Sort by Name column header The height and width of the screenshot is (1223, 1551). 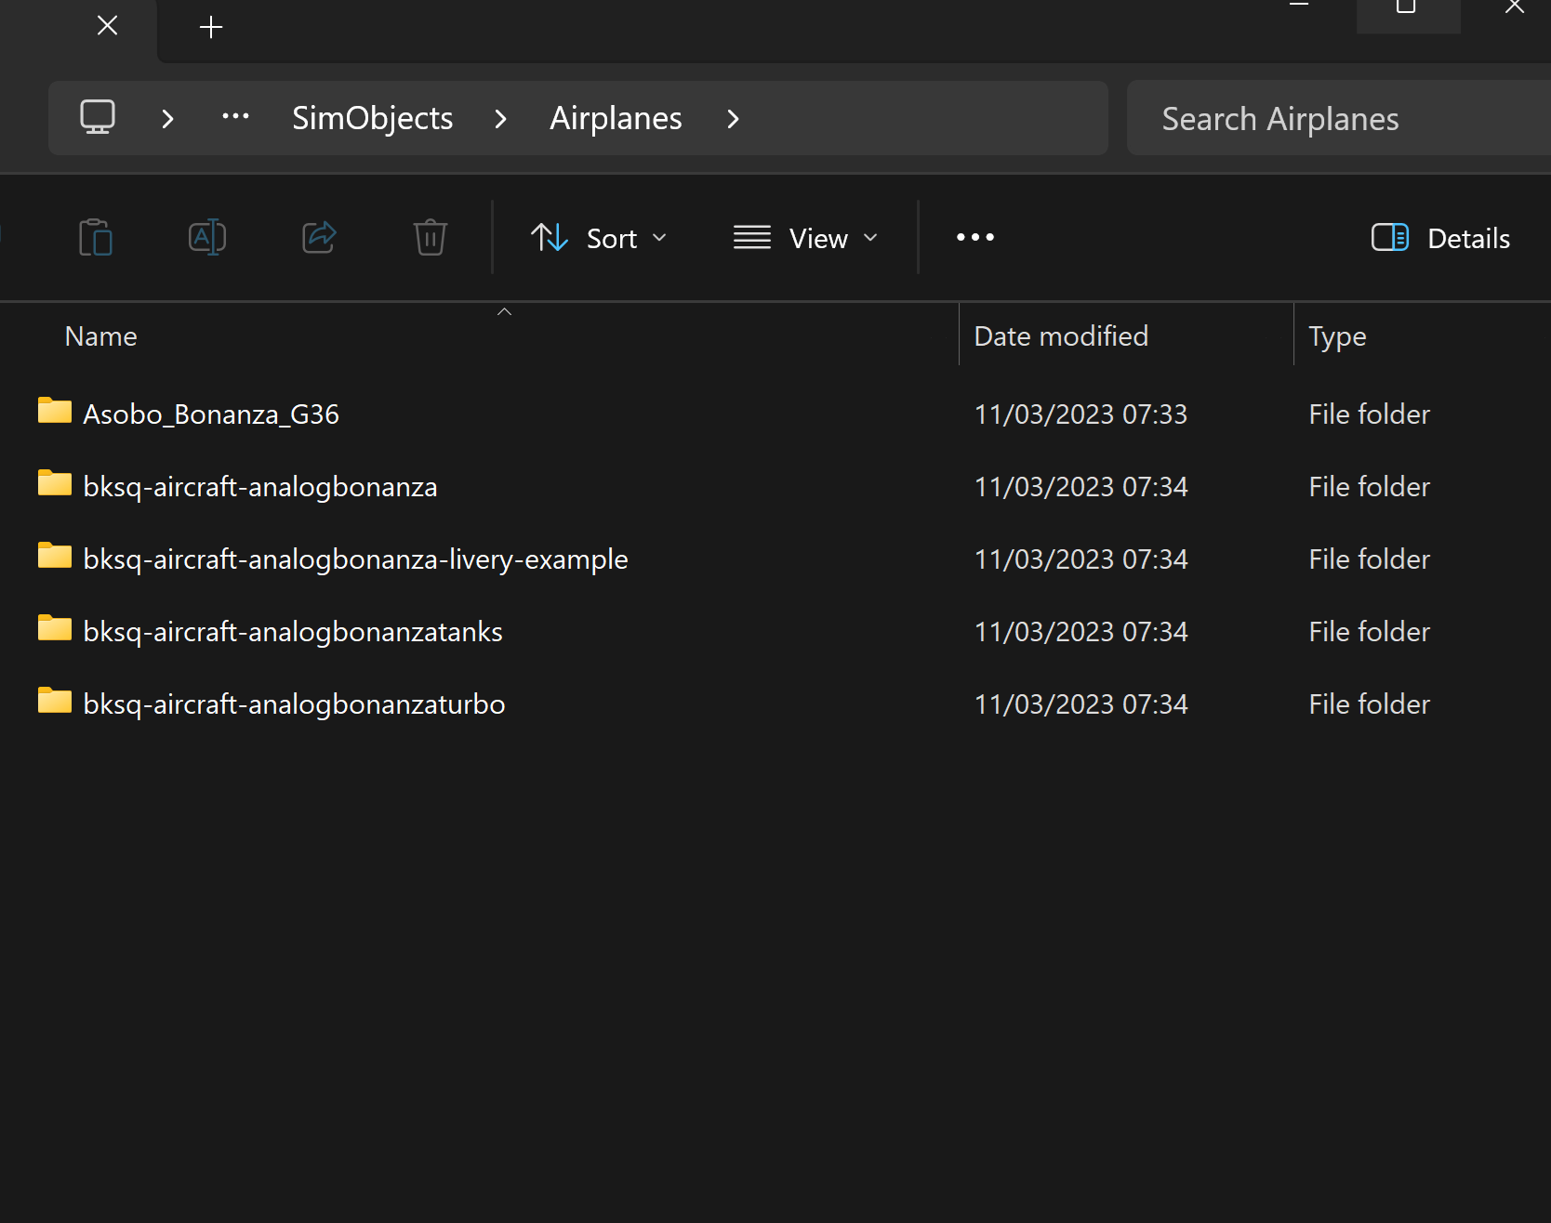click(101, 335)
